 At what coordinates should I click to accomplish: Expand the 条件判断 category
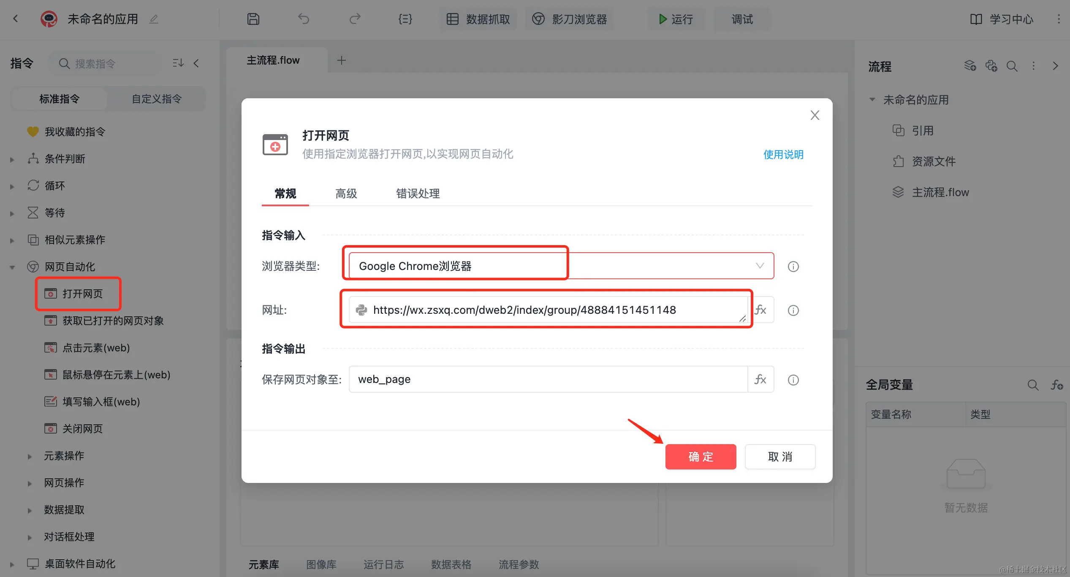point(12,159)
